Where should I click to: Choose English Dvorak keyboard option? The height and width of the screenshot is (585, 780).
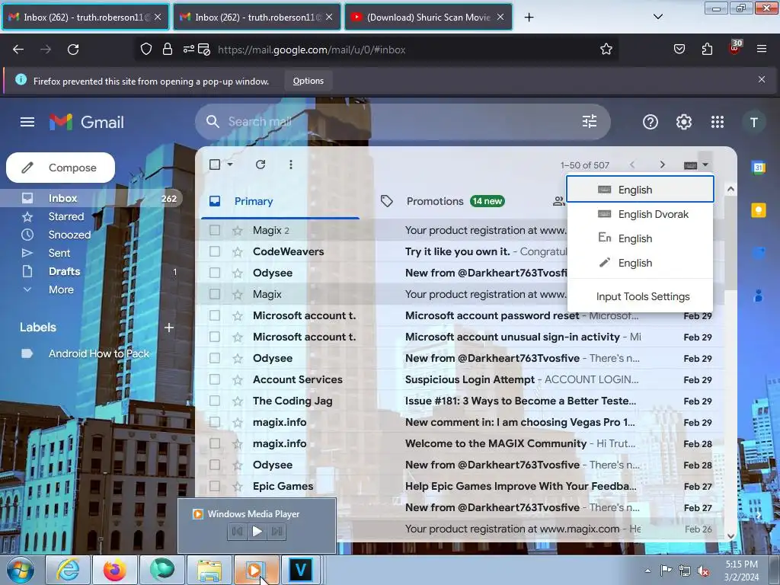[640, 214]
